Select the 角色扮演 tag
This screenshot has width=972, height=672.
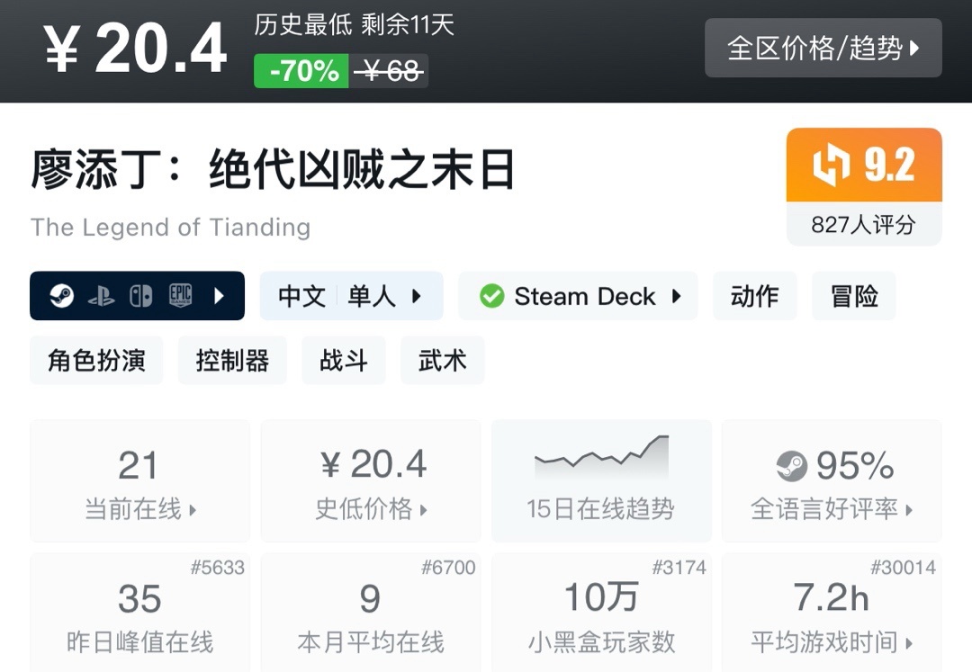[96, 361]
